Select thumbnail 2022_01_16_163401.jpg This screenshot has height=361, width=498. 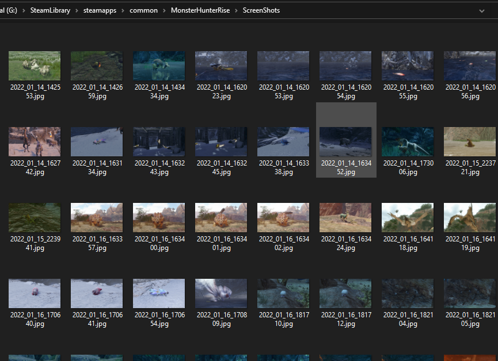221,217
